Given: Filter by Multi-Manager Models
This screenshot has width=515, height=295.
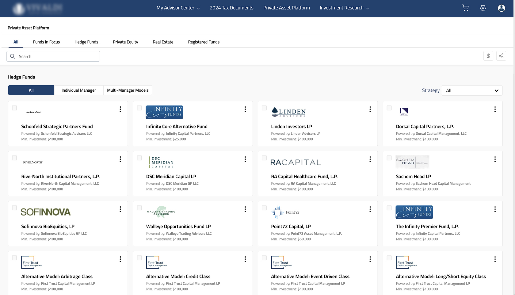Looking at the screenshot, I should pos(128,90).
